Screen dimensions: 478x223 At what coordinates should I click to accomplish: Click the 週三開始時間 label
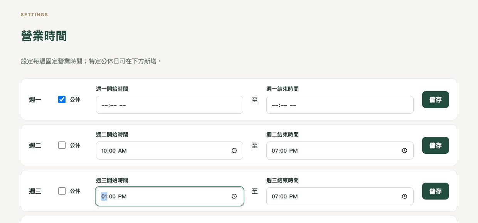pyautogui.click(x=112, y=180)
